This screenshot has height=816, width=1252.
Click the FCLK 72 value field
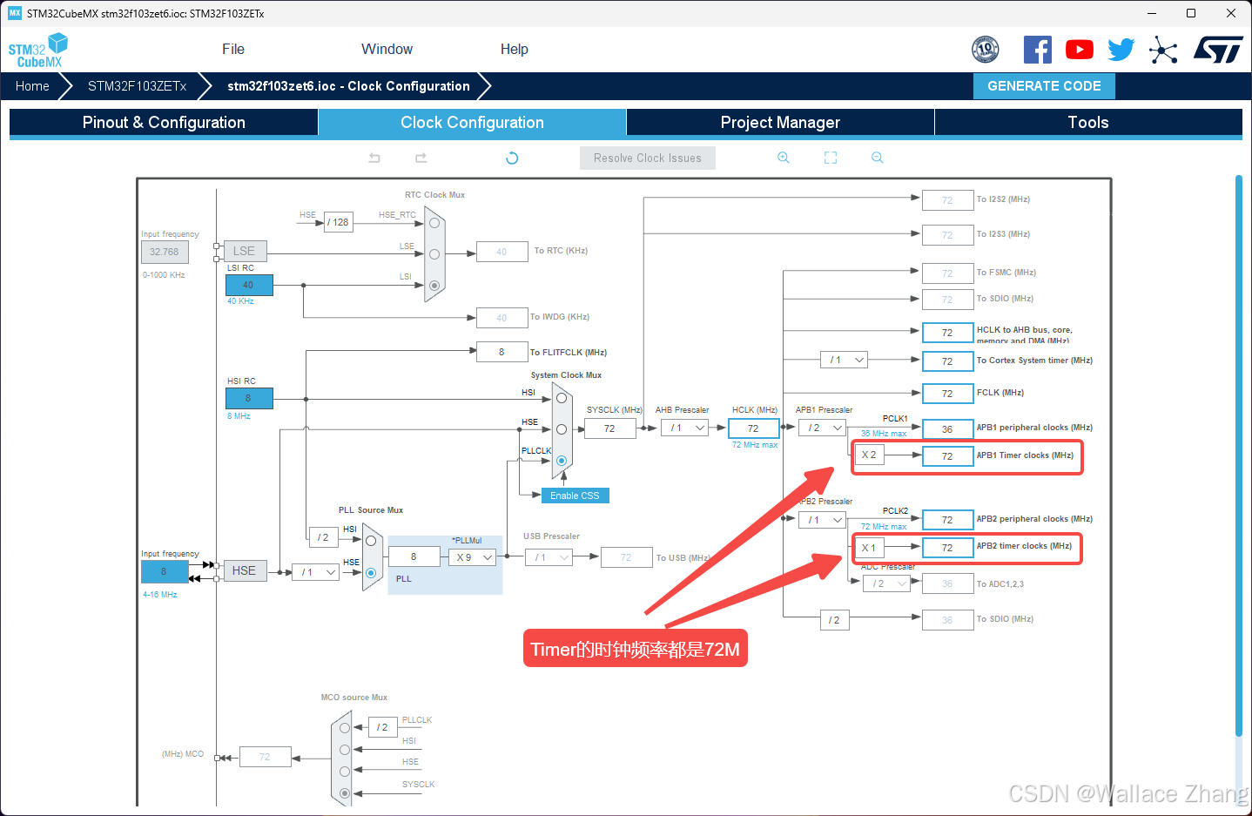pyautogui.click(x=947, y=394)
